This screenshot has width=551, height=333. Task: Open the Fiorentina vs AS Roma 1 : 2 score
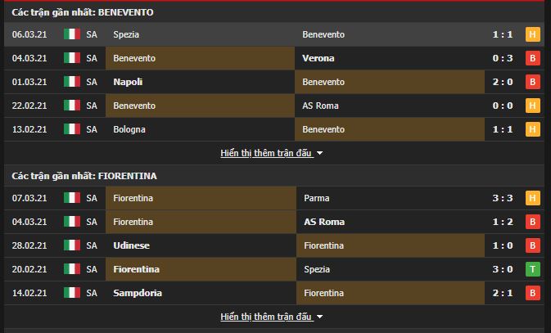pos(503,222)
